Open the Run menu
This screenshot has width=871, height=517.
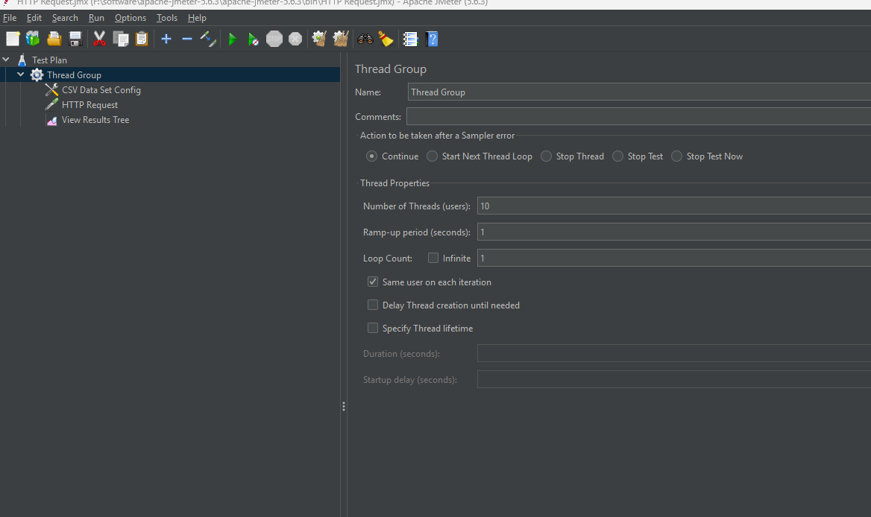pyautogui.click(x=96, y=18)
